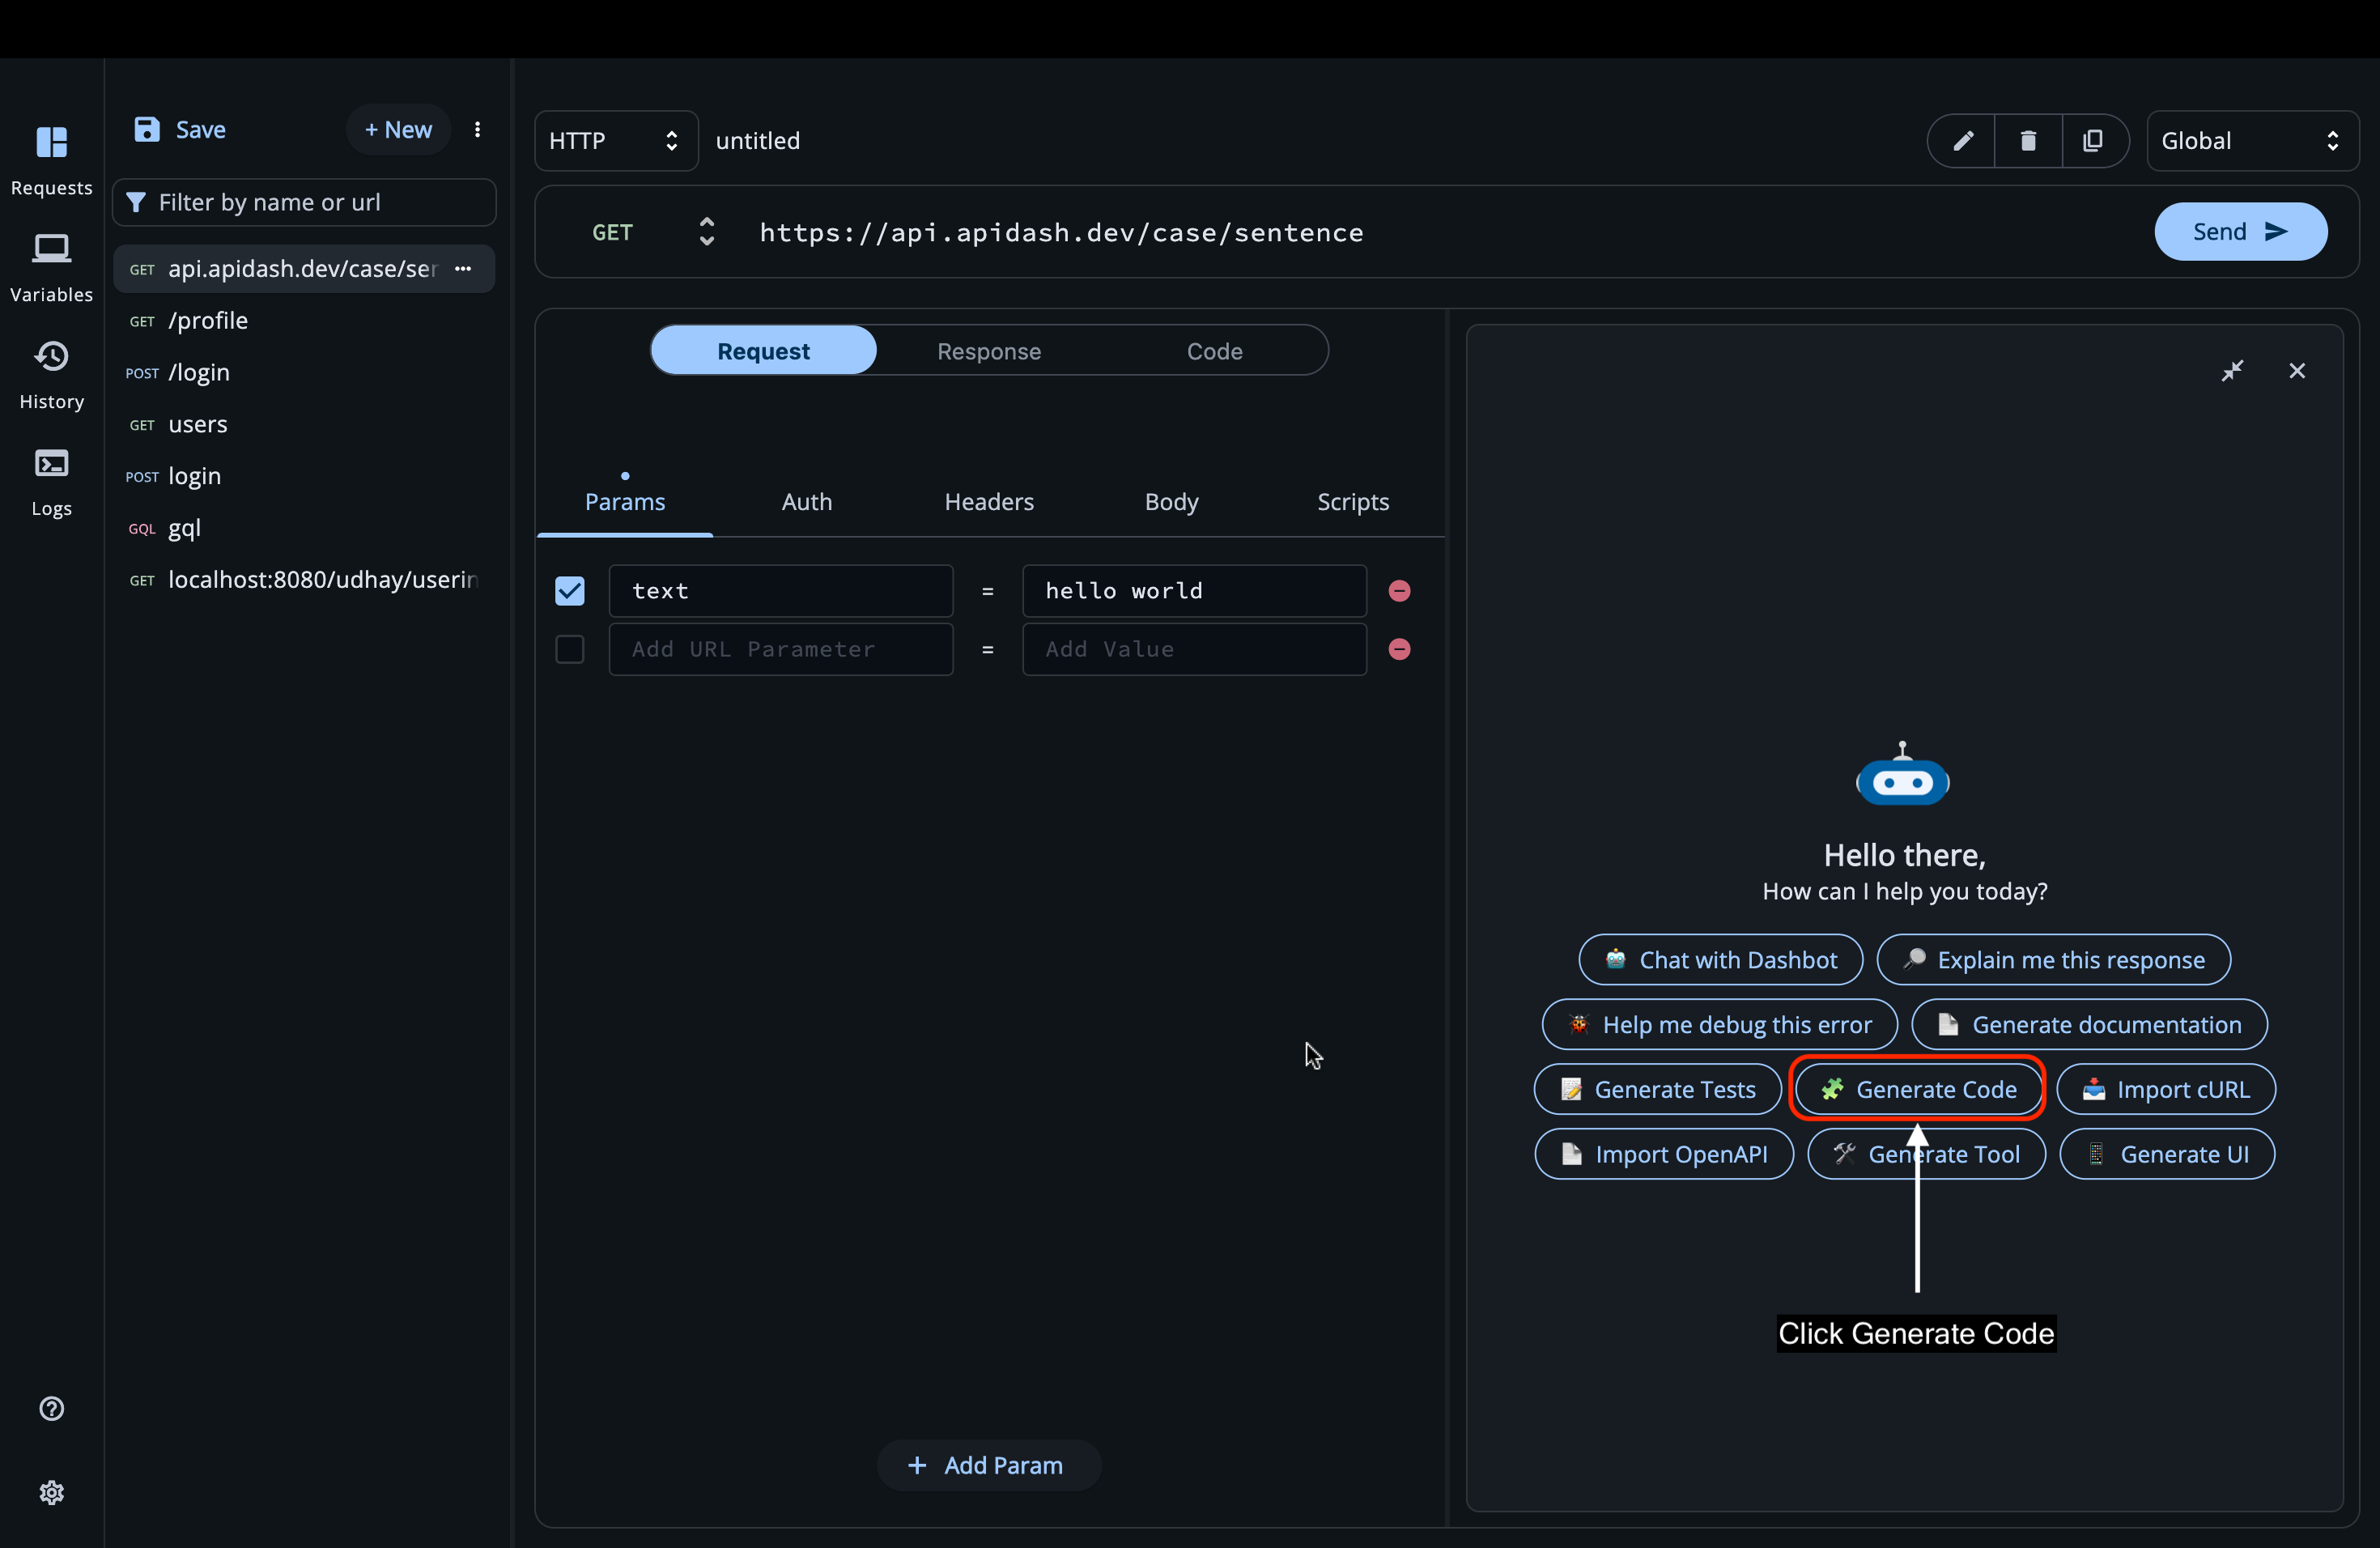Delete the request with the trash icon
The width and height of the screenshot is (2380, 1548).
[x=2029, y=140]
